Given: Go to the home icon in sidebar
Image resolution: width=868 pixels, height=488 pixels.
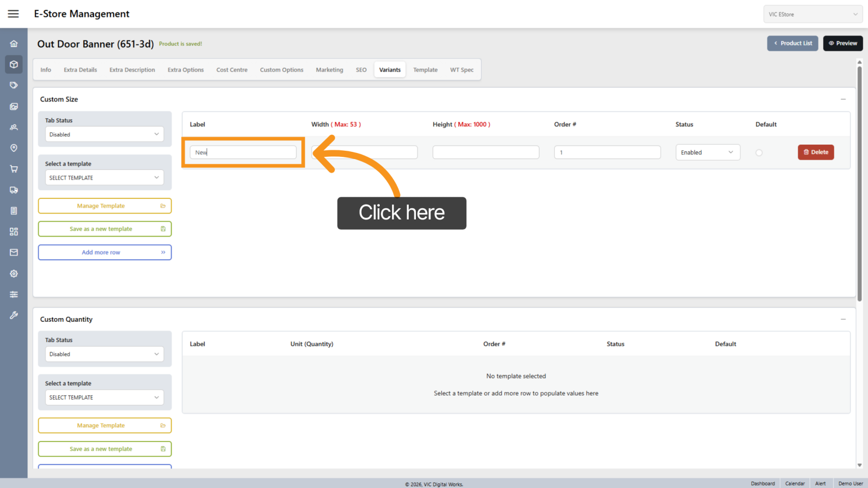Looking at the screenshot, I should click(14, 44).
